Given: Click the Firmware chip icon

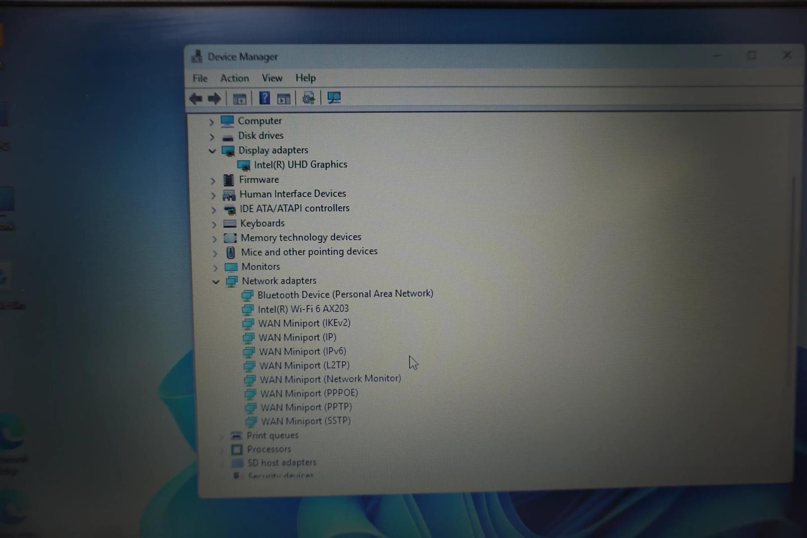Looking at the screenshot, I should 229,180.
